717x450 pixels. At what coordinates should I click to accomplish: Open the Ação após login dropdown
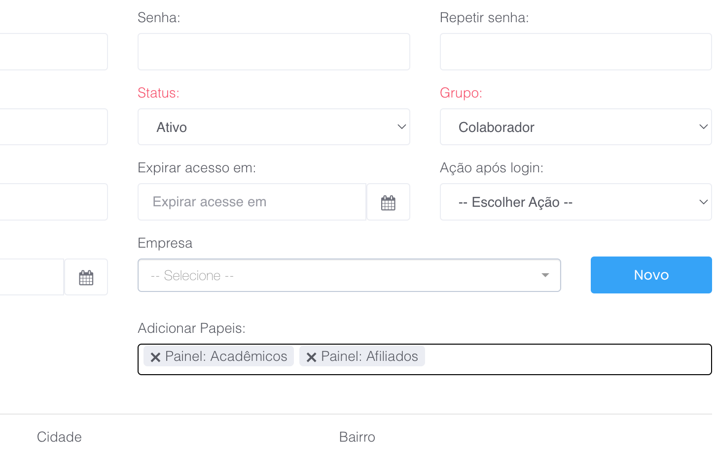pos(575,202)
